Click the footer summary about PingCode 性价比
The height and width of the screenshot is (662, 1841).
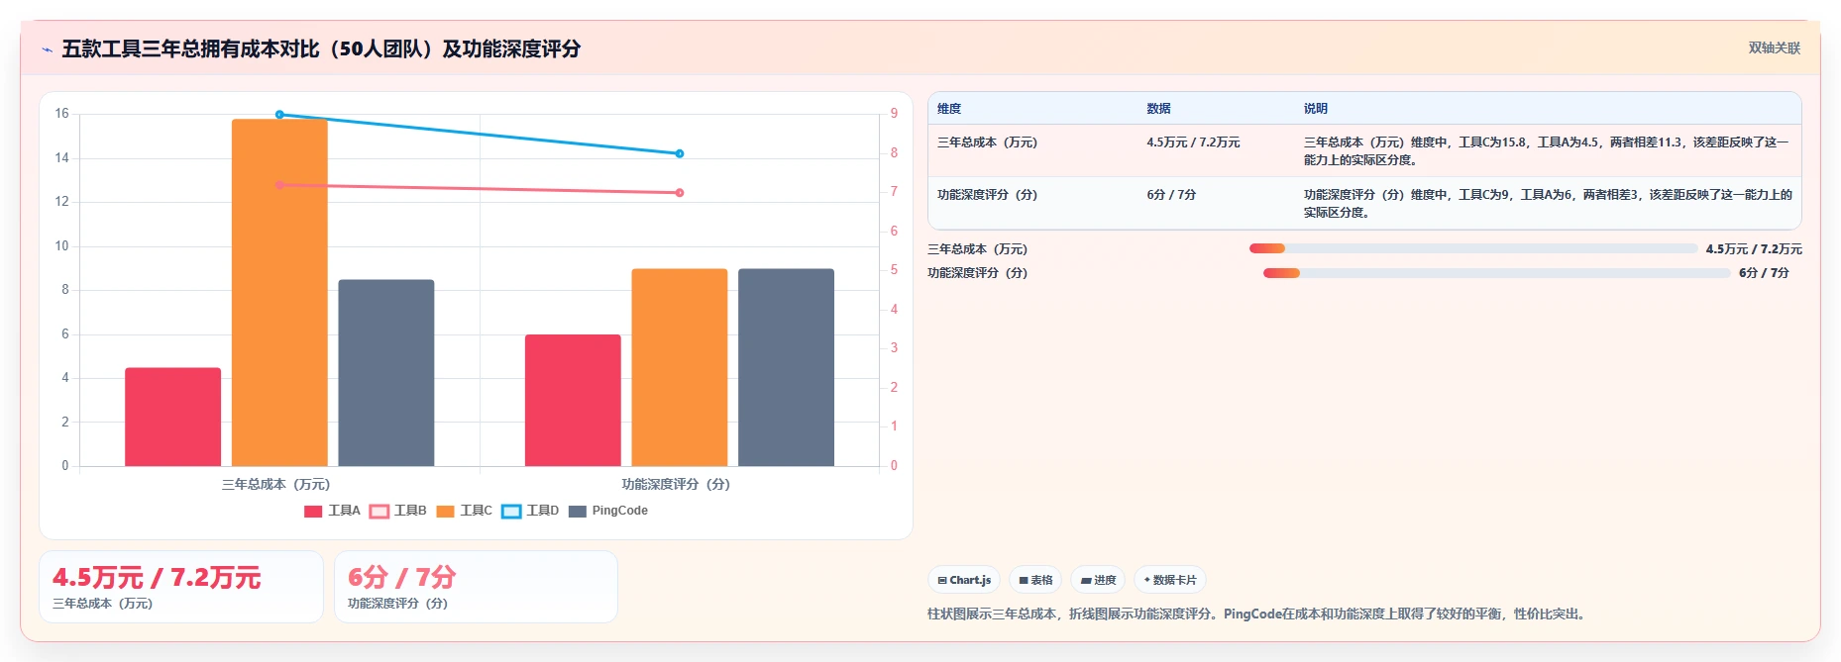pos(1258,615)
